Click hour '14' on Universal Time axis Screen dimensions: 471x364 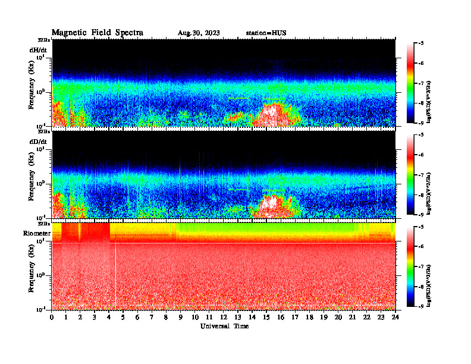252,318
